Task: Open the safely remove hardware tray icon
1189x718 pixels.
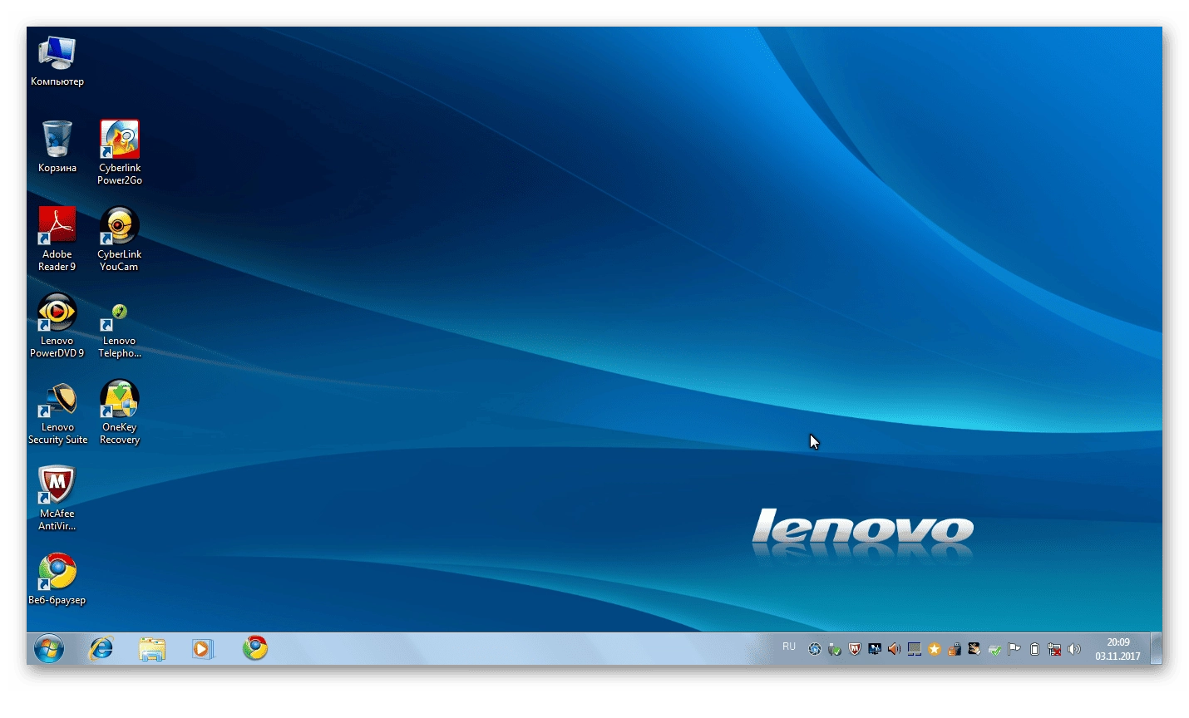Action: point(955,649)
